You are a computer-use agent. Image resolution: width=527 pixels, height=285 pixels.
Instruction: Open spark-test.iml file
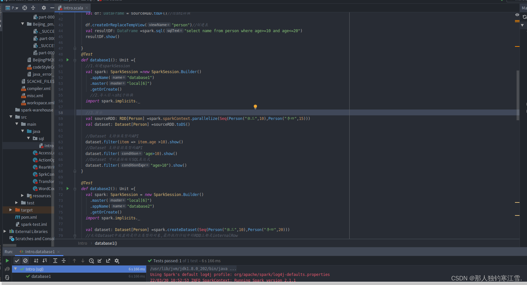(31, 224)
